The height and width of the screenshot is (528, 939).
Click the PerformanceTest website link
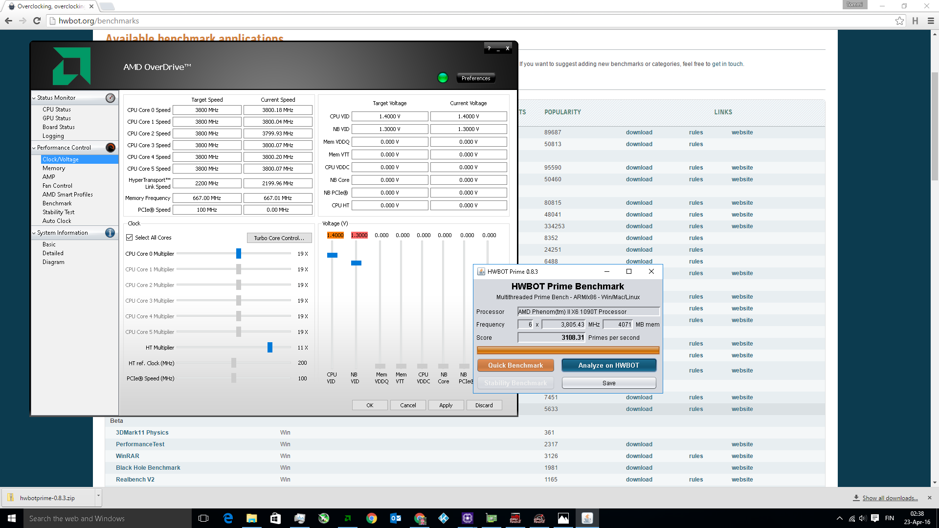click(x=742, y=444)
